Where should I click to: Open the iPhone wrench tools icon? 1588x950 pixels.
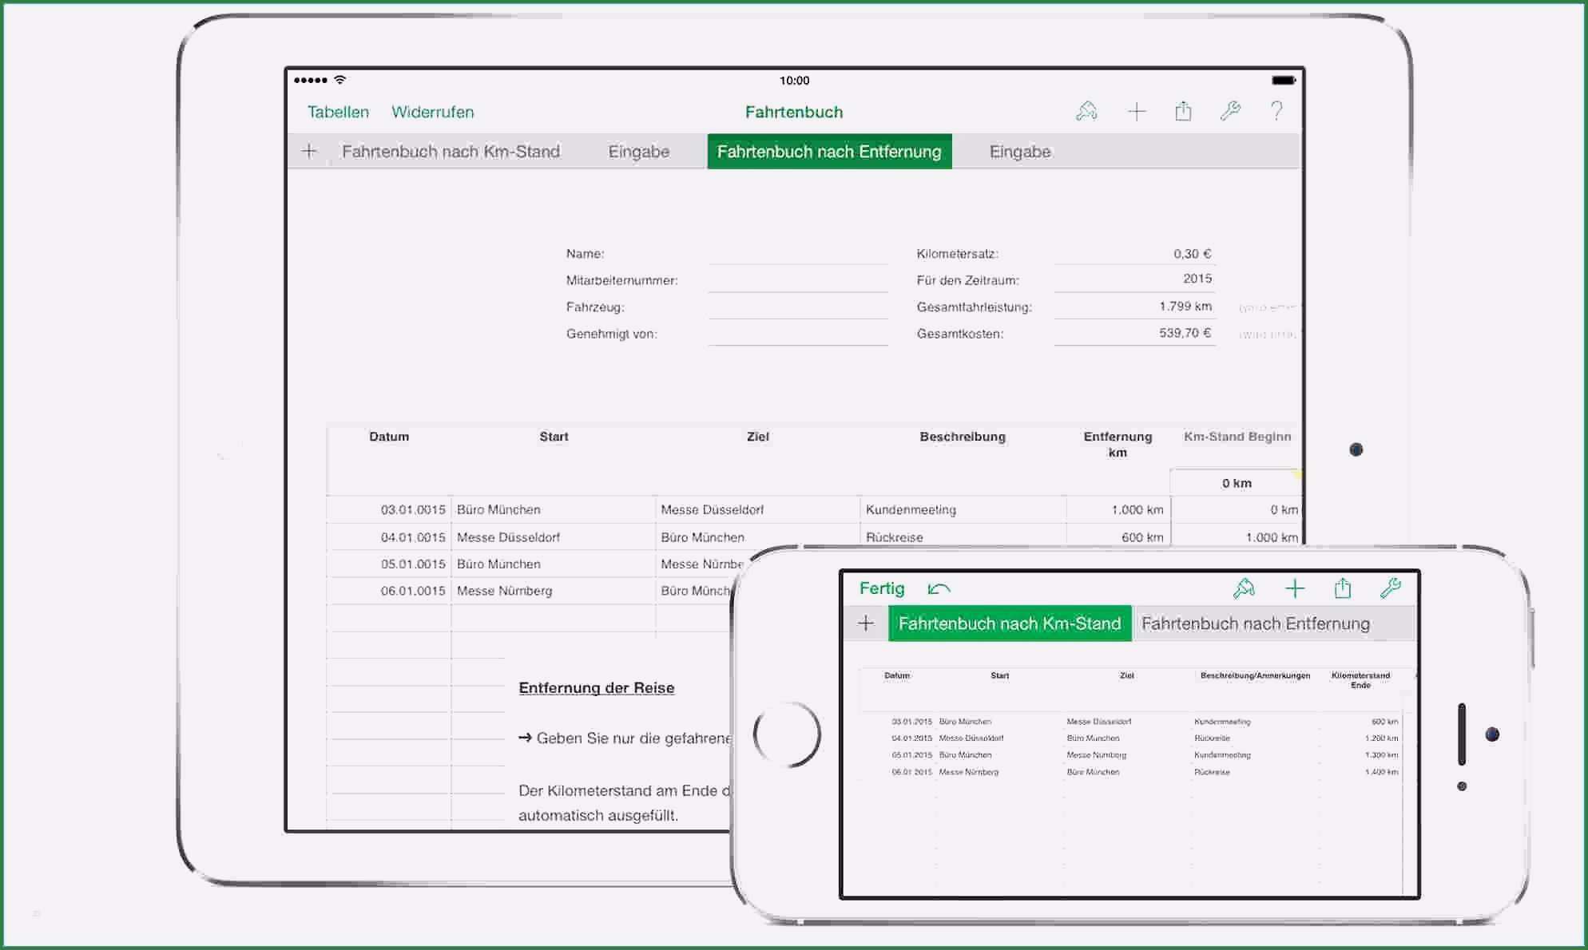[x=1390, y=589]
